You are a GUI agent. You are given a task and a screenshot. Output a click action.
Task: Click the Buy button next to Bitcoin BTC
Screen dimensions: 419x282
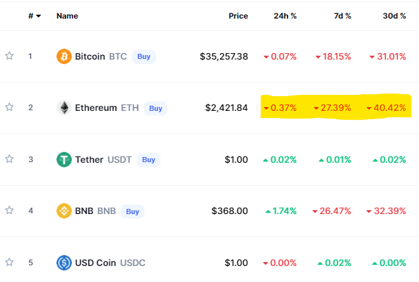[144, 56]
